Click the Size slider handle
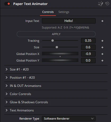Image resolution: width=111 pixels, height=122 pixels. coord(57,47)
